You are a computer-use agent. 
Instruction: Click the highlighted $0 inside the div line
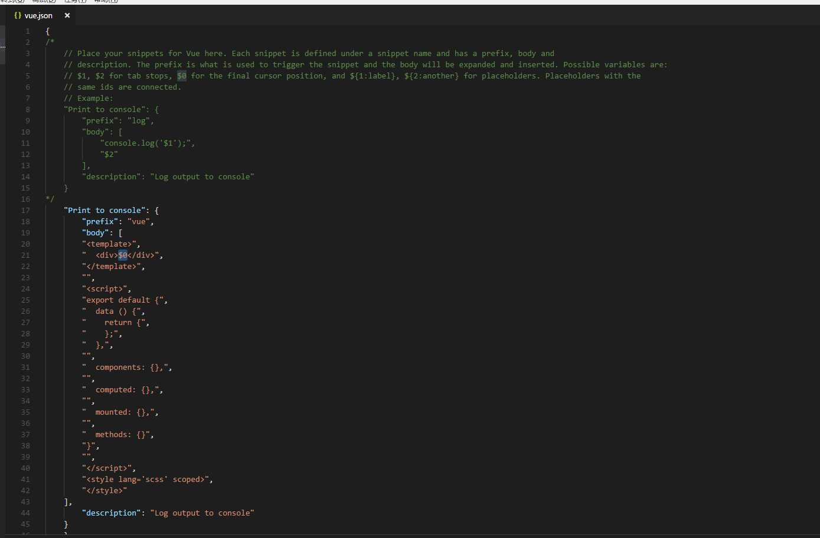click(123, 255)
